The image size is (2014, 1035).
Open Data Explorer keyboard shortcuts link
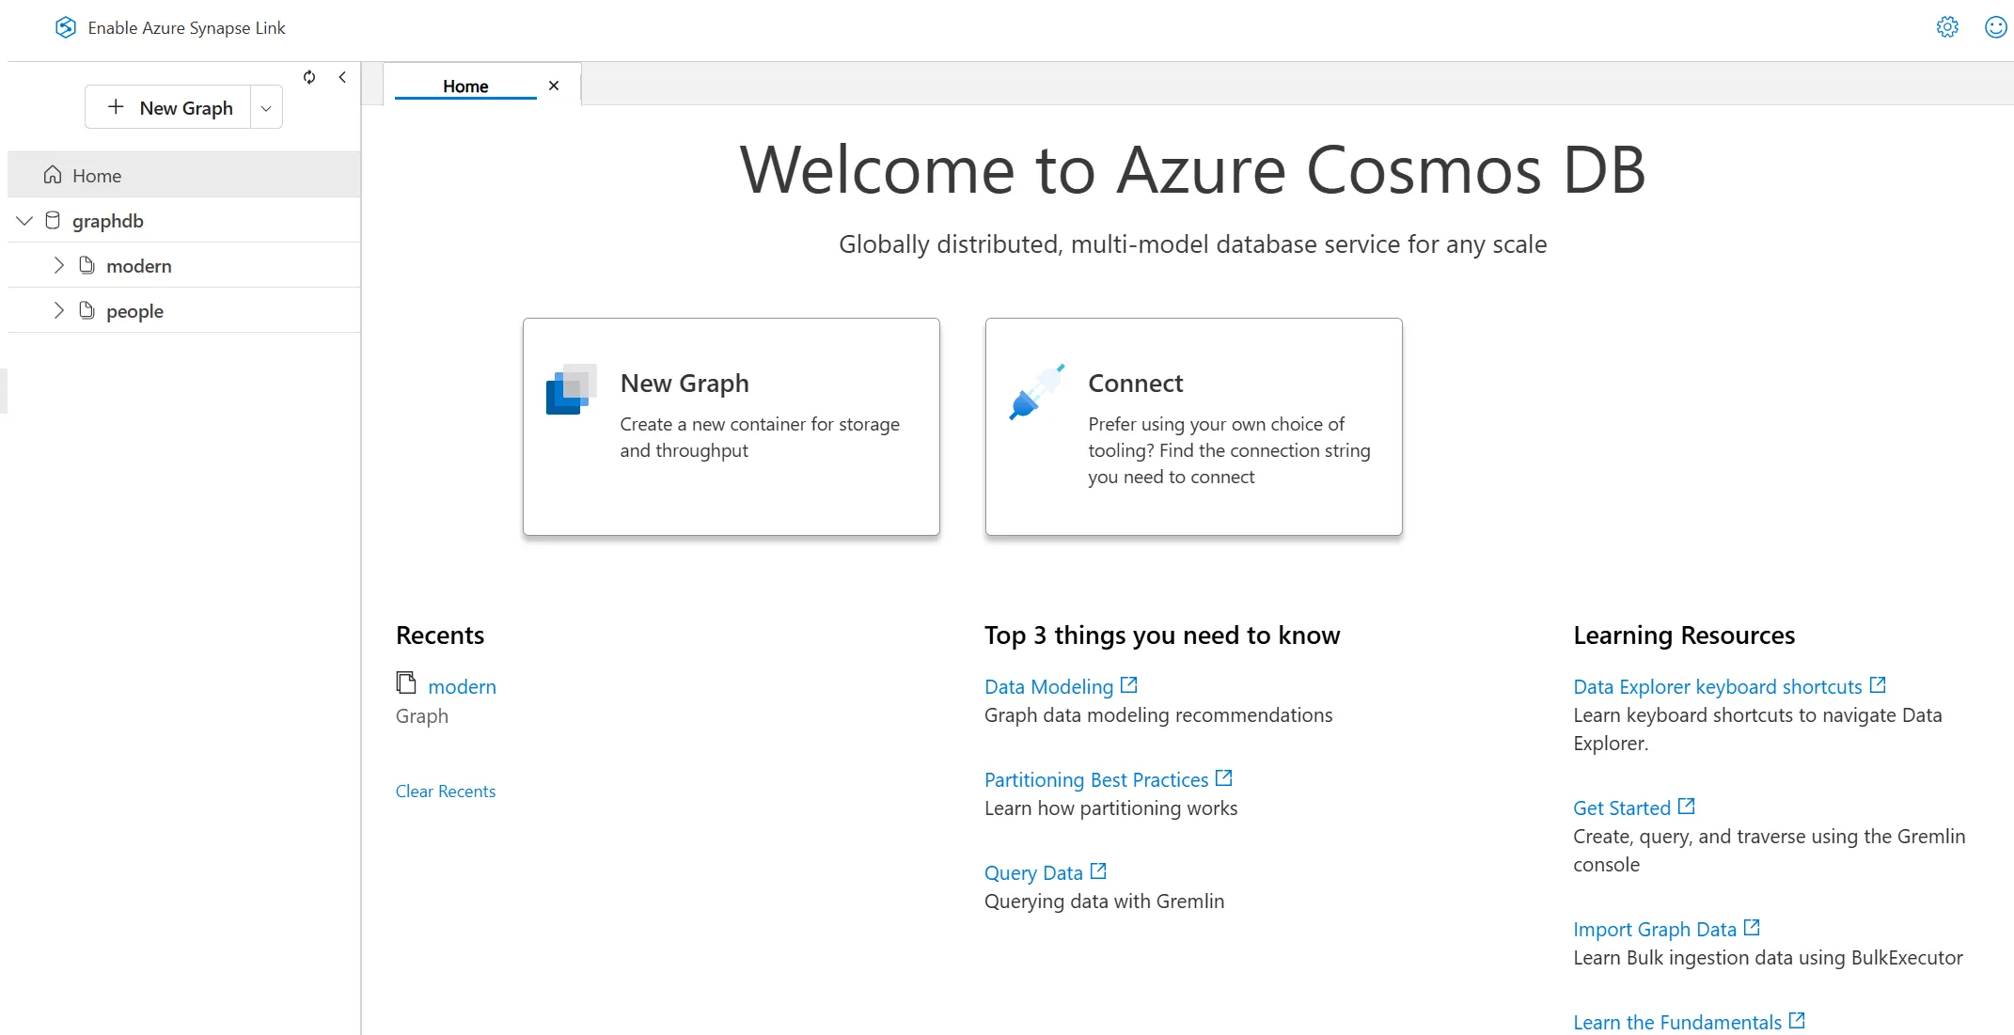(x=1717, y=687)
